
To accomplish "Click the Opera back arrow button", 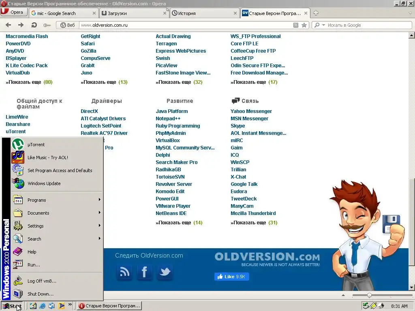I will click(9, 25).
